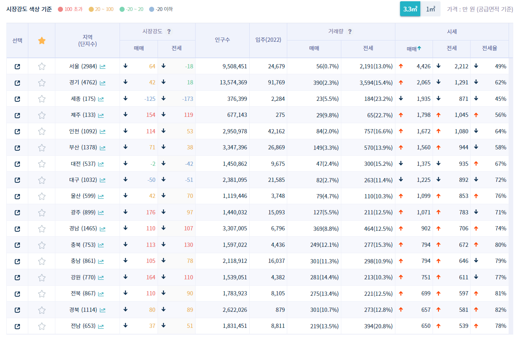The height and width of the screenshot is (338, 520).
Task: Toggle favorite star for 부산 row
Action: 42,148
